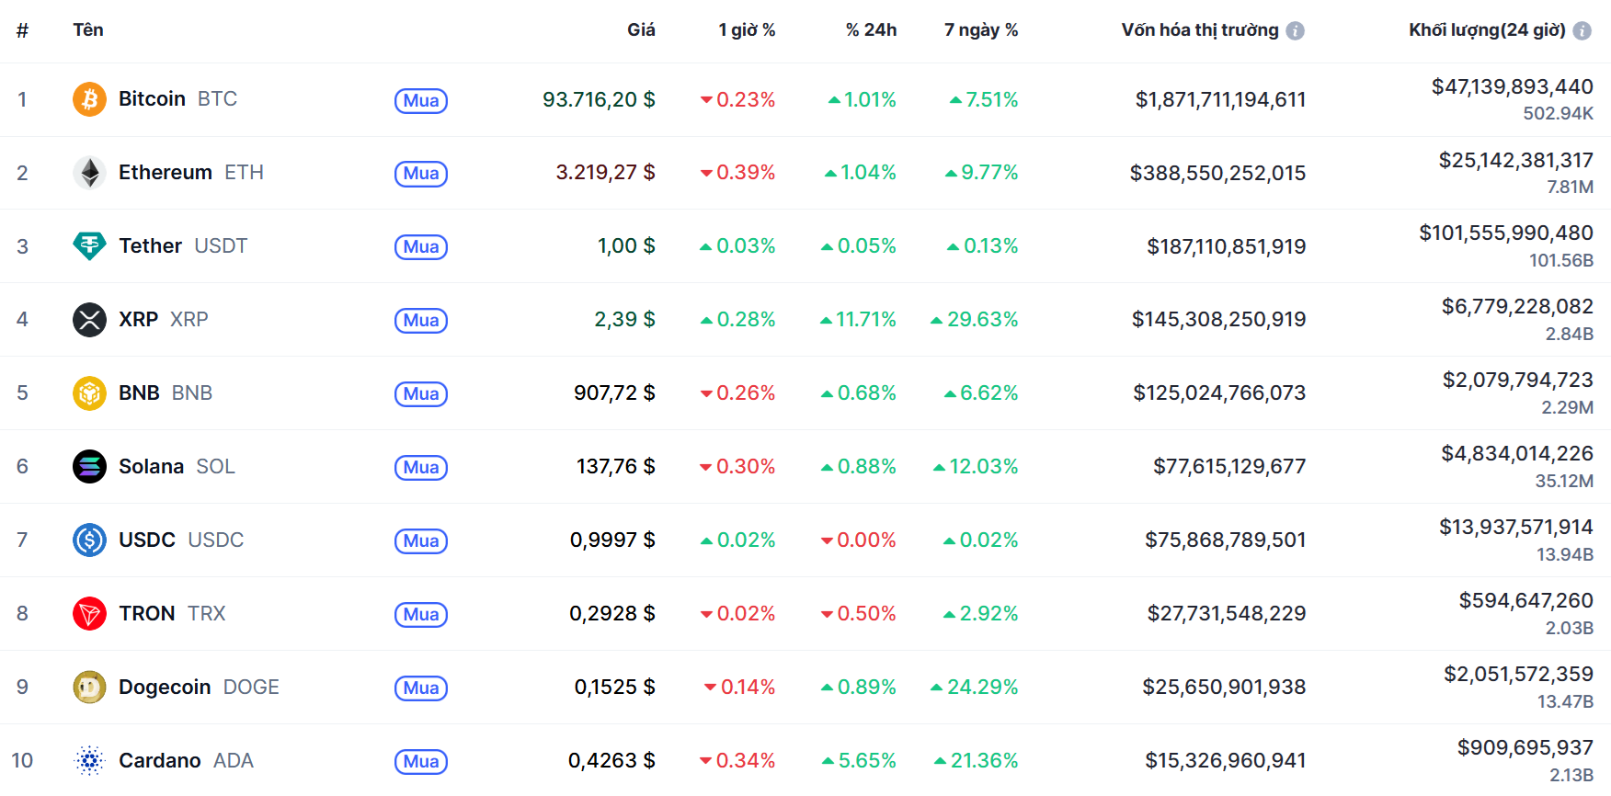Sort by the 7 ngày % column header
1611x796 pixels.
[x=981, y=29]
